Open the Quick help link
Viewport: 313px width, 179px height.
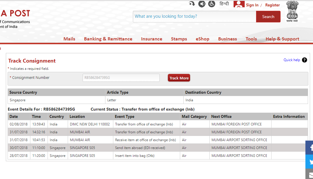pos(292,60)
